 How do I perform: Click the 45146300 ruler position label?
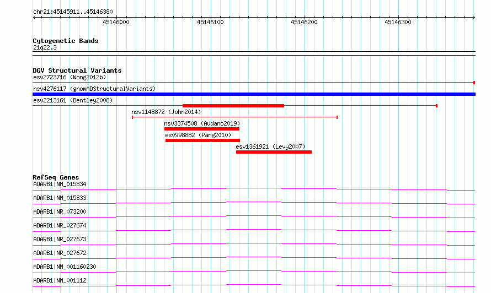pyautogui.click(x=398, y=22)
